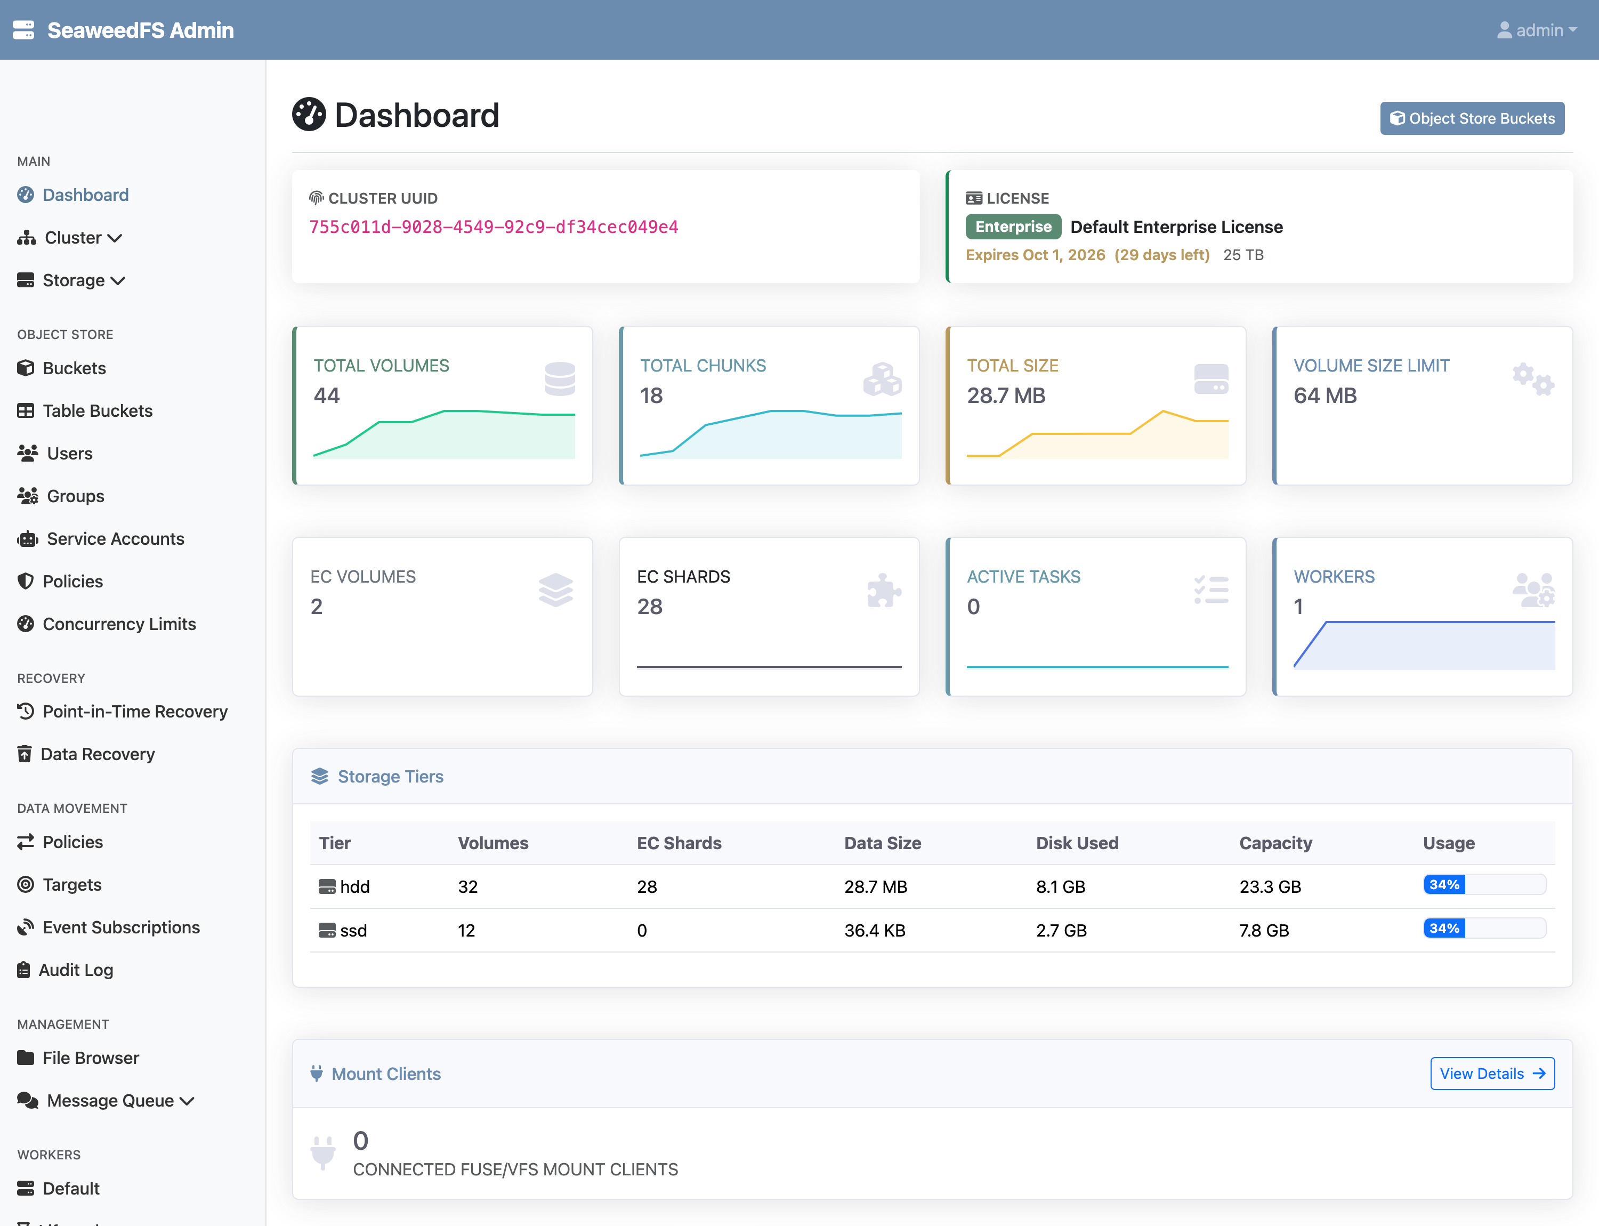The image size is (1599, 1226).
Task: Click the Enterprise license badge
Action: 1014,227
